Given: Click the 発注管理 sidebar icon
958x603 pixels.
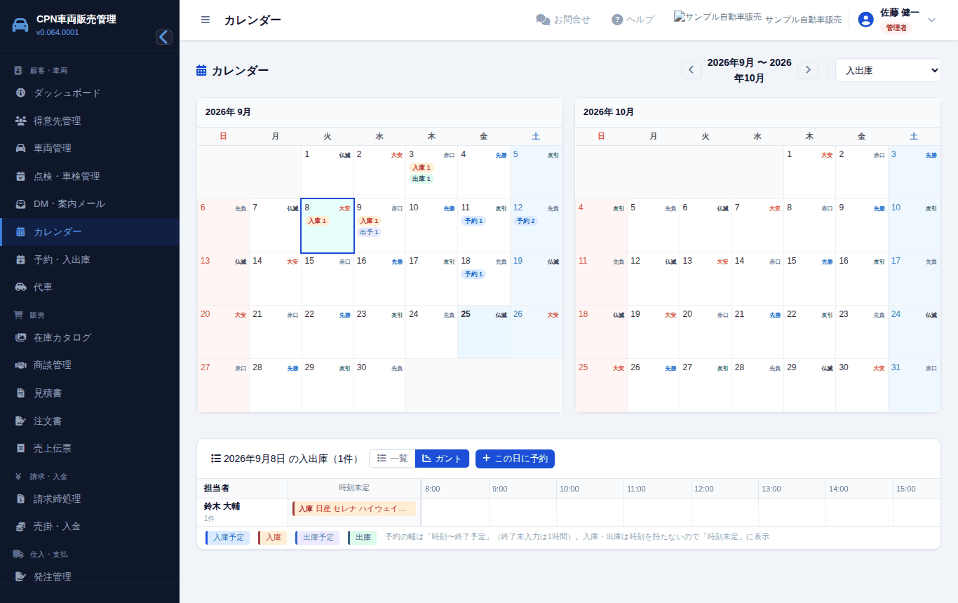Looking at the screenshot, I should click(x=20, y=576).
